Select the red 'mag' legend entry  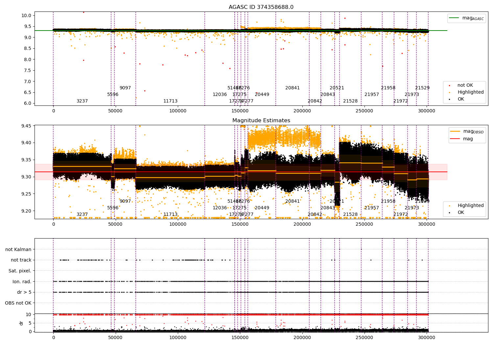[461, 139]
